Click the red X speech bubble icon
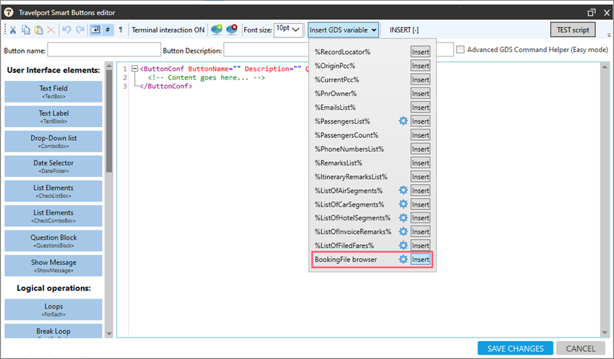The width and height of the screenshot is (614, 359). pos(231,30)
